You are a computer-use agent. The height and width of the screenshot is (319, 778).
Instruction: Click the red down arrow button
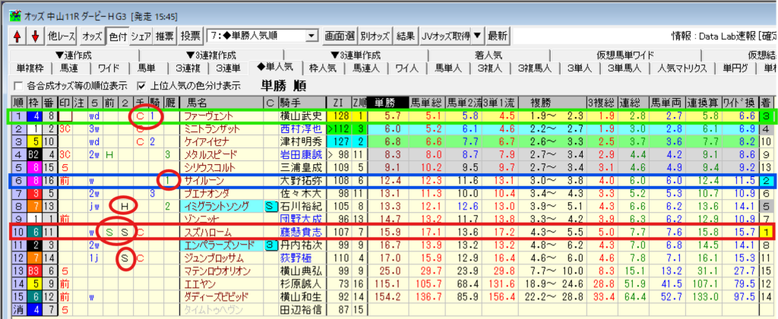34,36
